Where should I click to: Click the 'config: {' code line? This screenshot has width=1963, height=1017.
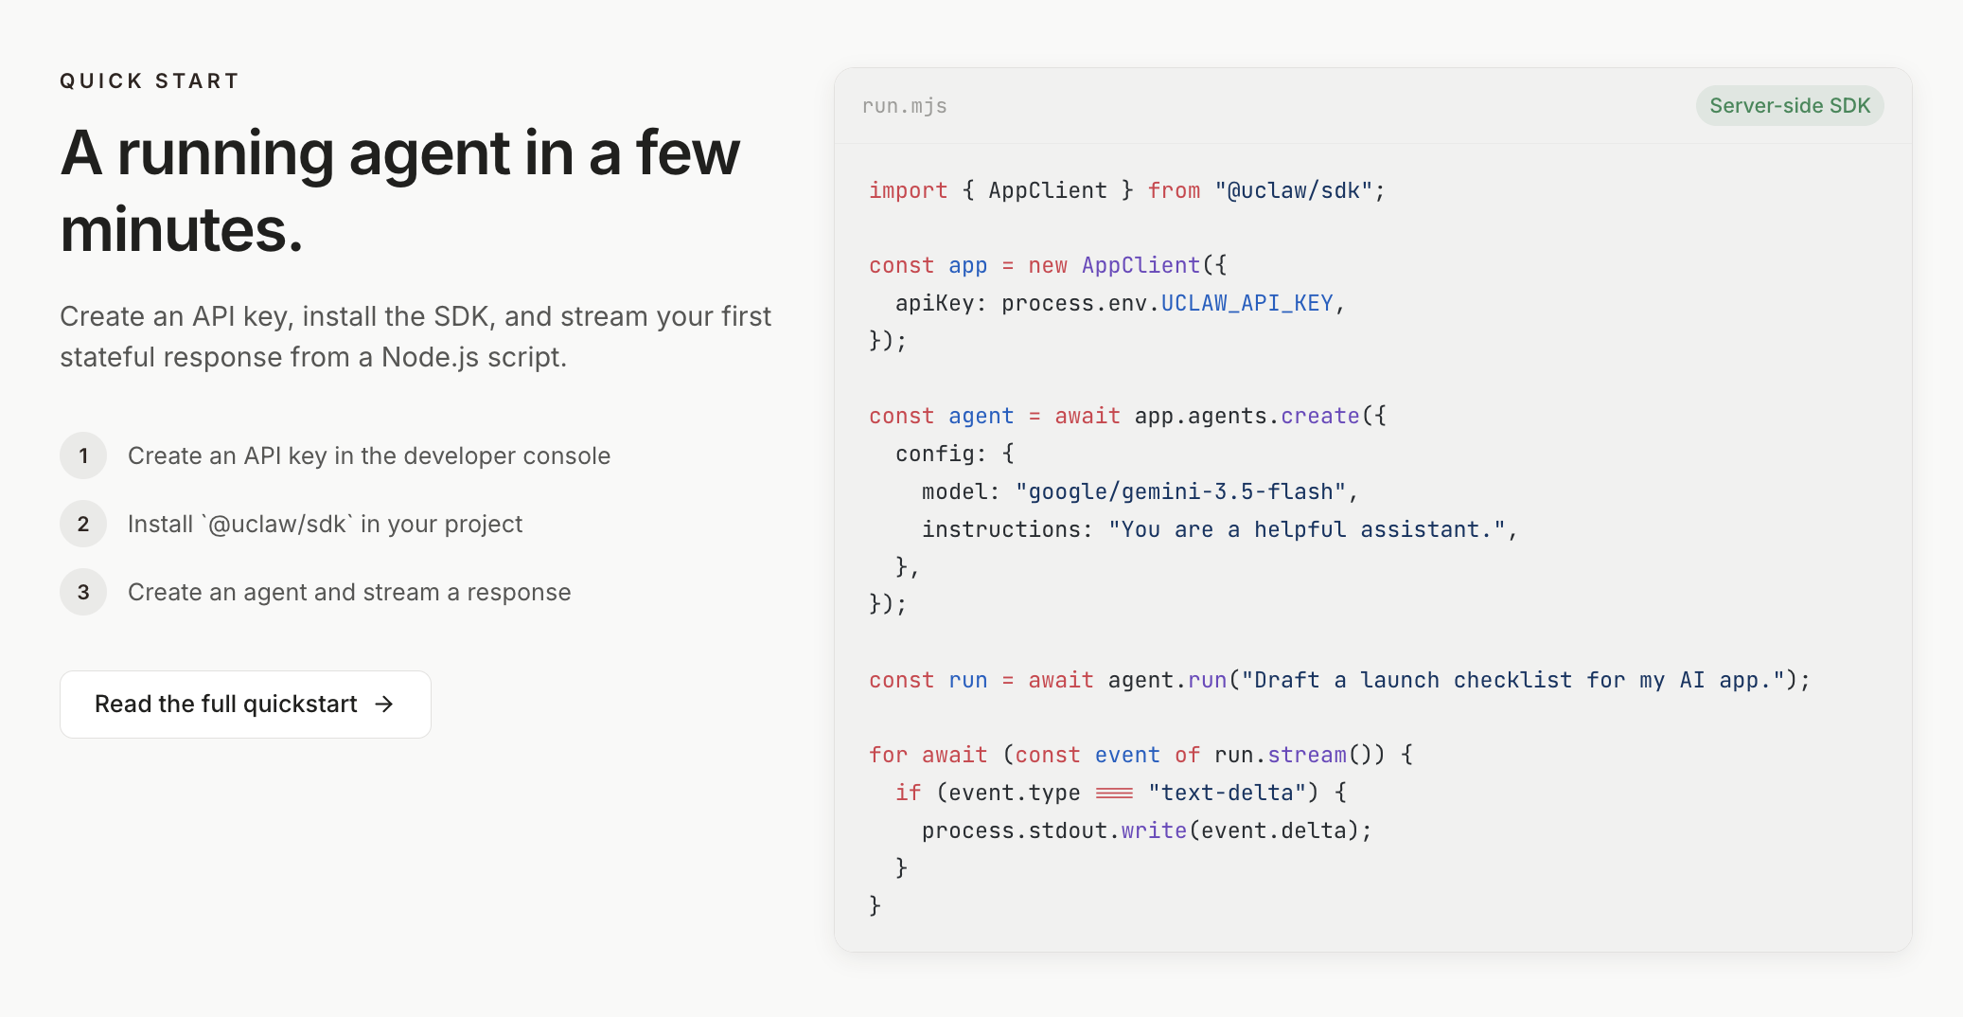(955, 455)
